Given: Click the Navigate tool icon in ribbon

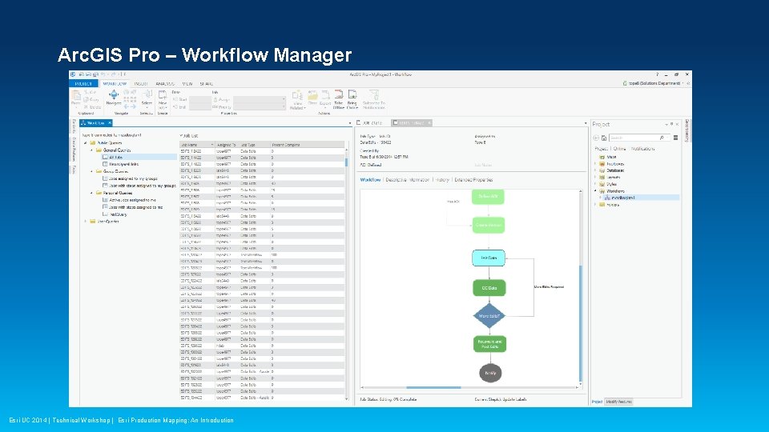Looking at the screenshot, I should click(114, 95).
